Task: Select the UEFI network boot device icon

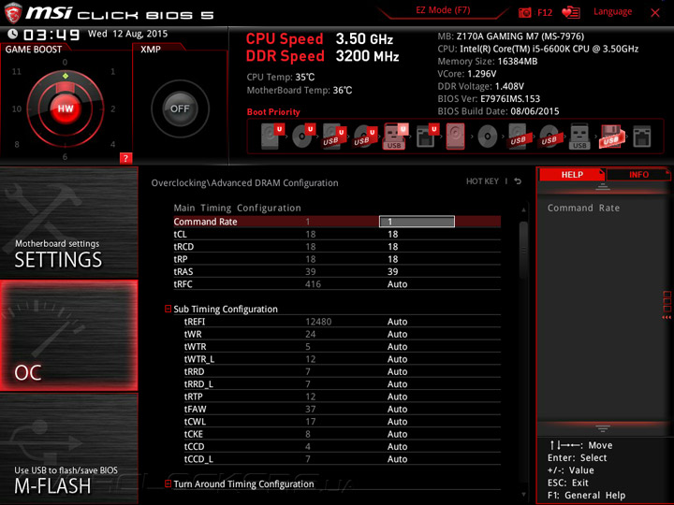Action: click(x=427, y=136)
